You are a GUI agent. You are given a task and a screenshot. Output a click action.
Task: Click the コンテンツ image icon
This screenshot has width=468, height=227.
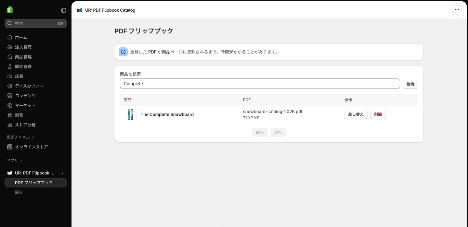click(x=10, y=96)
